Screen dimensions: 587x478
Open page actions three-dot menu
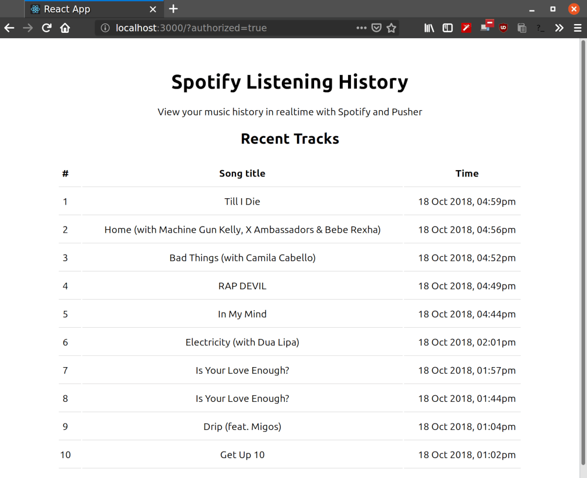pyautogui.click(x=361, y=28)
